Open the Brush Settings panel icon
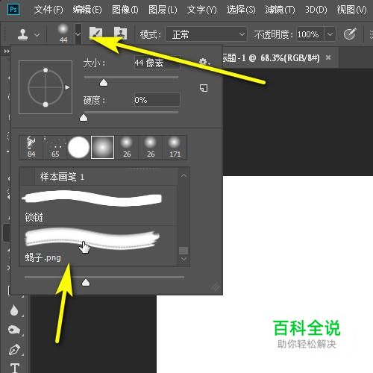Screen dimensions: 373x373 [95, 34]
